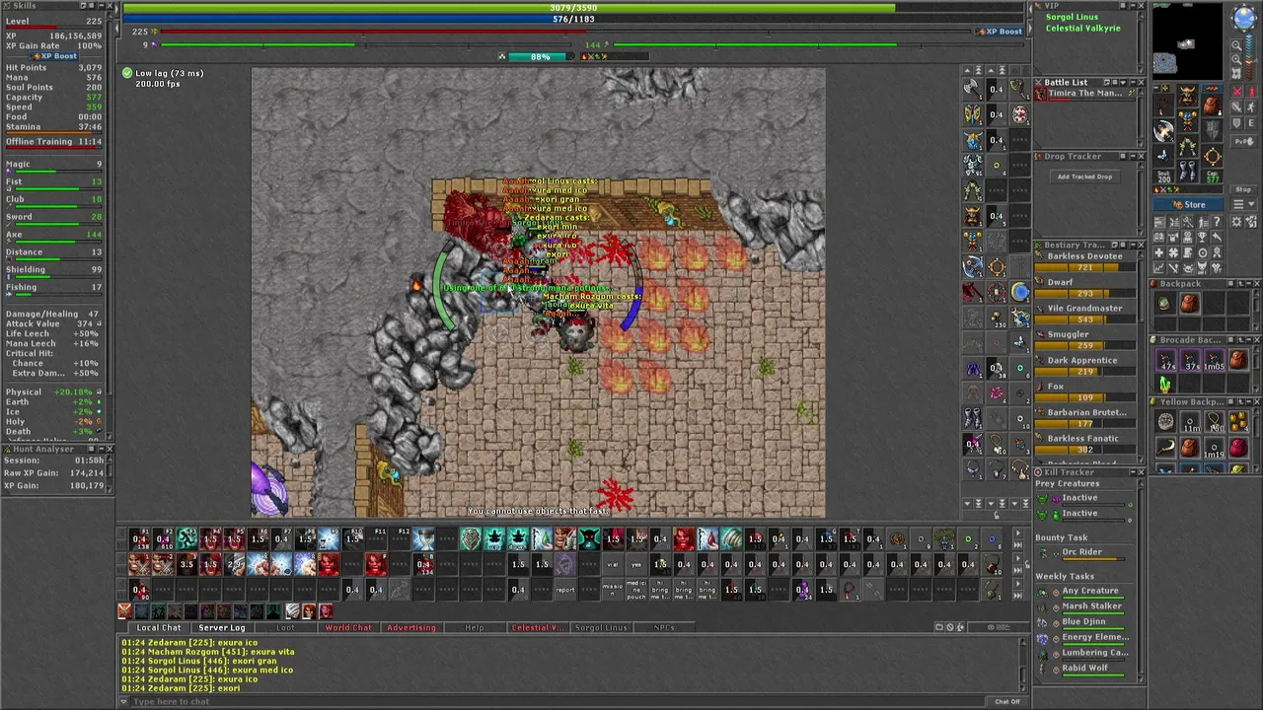Click the blue mana bar
The image size is (1263, 710).
coord(573,19)
